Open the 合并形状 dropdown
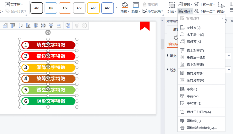 tap(16, 11)
